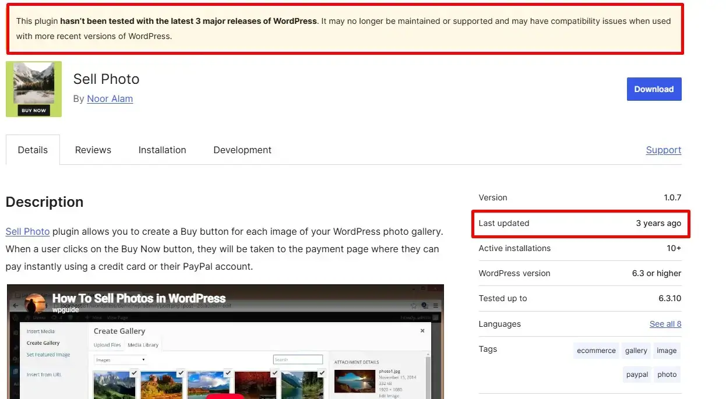Follow the Support link
The width and height of the screenshot is (726, 399).
[x=664, y=150]
